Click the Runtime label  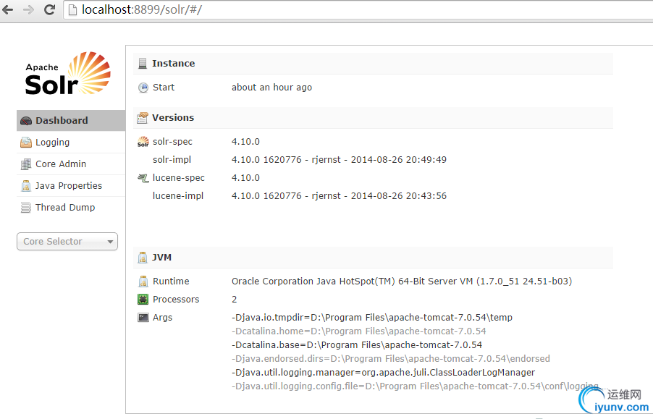click(x=171, y=282)
